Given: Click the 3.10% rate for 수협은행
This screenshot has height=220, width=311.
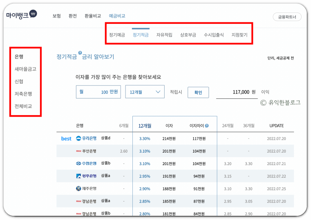Looking at the screenshot, I should tap(145, 164).
